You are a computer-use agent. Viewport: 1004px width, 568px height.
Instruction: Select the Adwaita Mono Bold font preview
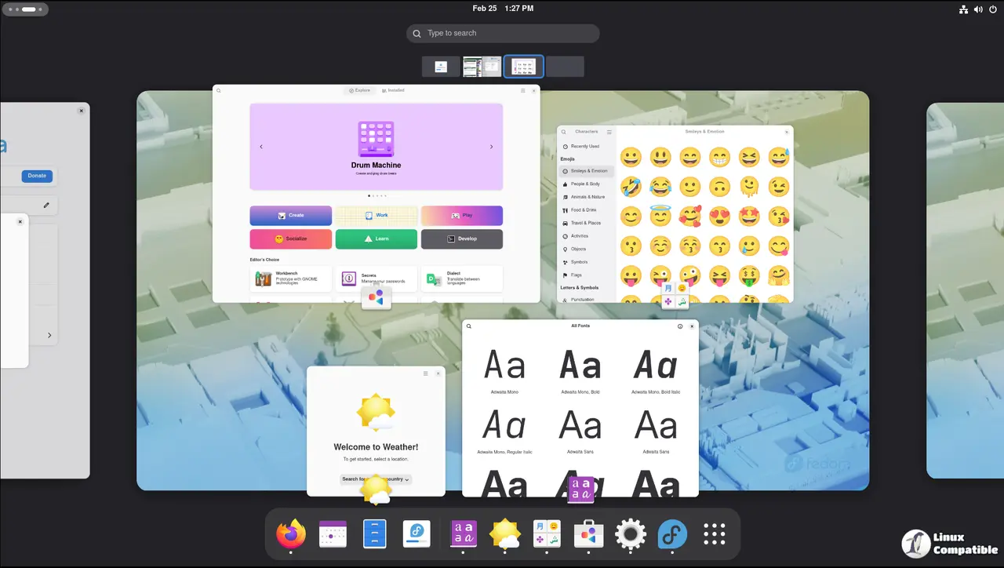click(x=580, y=369)
